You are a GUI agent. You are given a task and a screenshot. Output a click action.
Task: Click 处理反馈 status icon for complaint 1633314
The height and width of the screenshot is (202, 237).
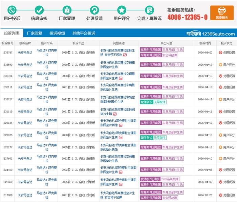point(220,76)
